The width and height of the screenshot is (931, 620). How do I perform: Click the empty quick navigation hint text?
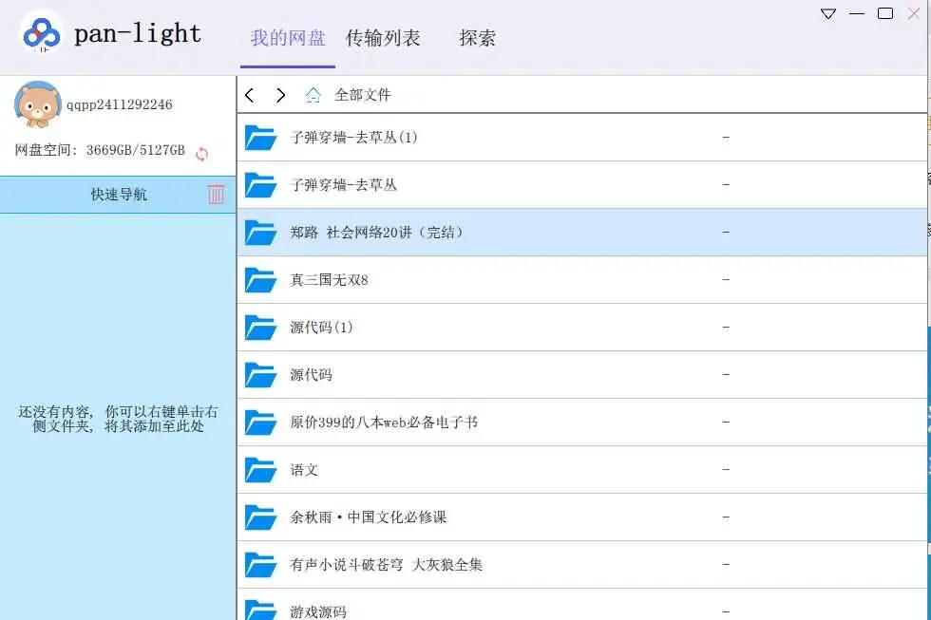click(x=118, y=419)
